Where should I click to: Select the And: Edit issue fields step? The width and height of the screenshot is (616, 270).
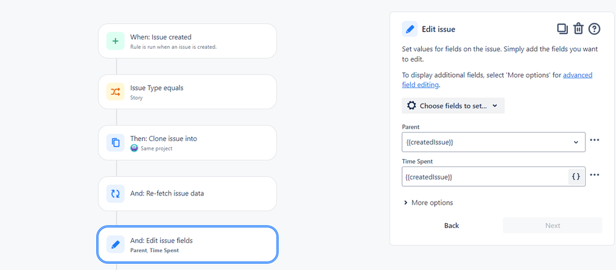(187, 245)
